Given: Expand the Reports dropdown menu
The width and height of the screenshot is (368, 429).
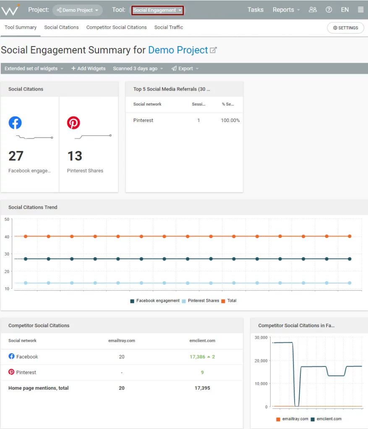Looking at the screenshot, I should pos(286,10).
